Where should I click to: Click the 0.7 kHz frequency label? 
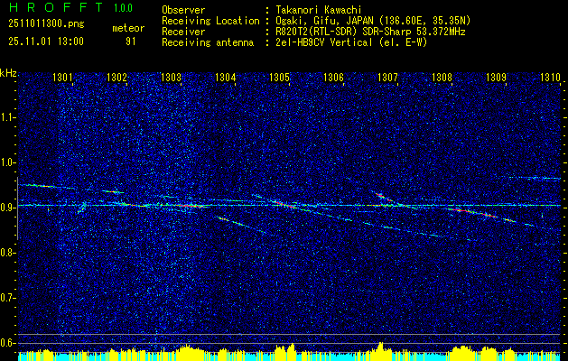(7, 298)
